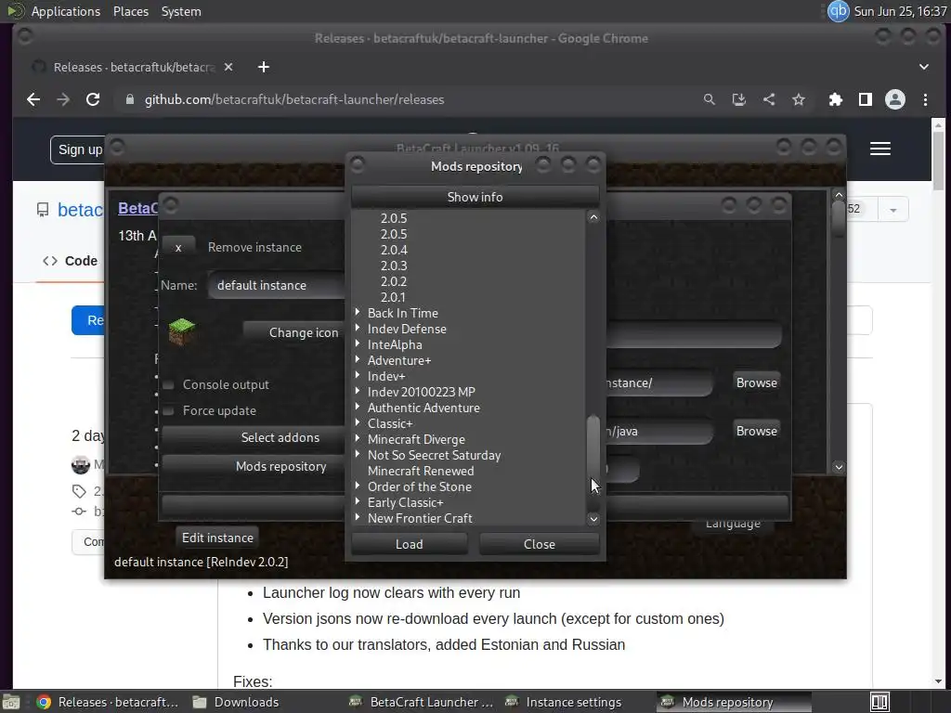Click the site lock icon
The width and height of the screenshot is (951, 713).
point(130,99)
